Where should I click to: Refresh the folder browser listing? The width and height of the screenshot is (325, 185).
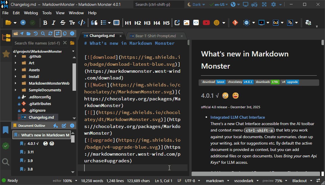pos(50,33)
